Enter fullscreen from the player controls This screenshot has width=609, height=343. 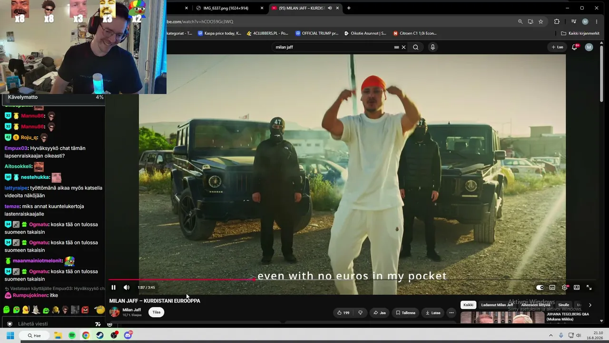coord(589,287)
